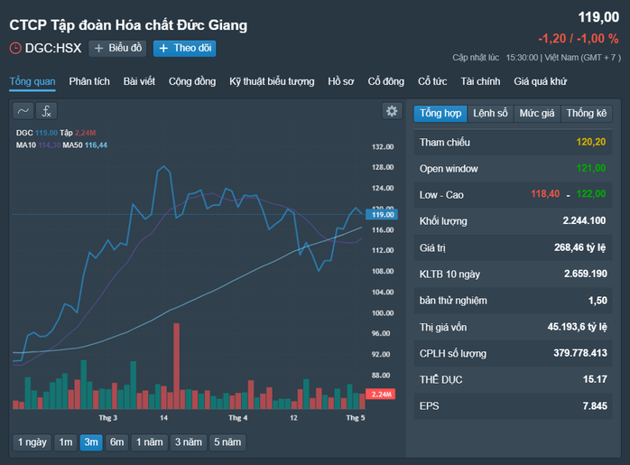Switch to the Tổng quan tab

(x=32, y=81)
